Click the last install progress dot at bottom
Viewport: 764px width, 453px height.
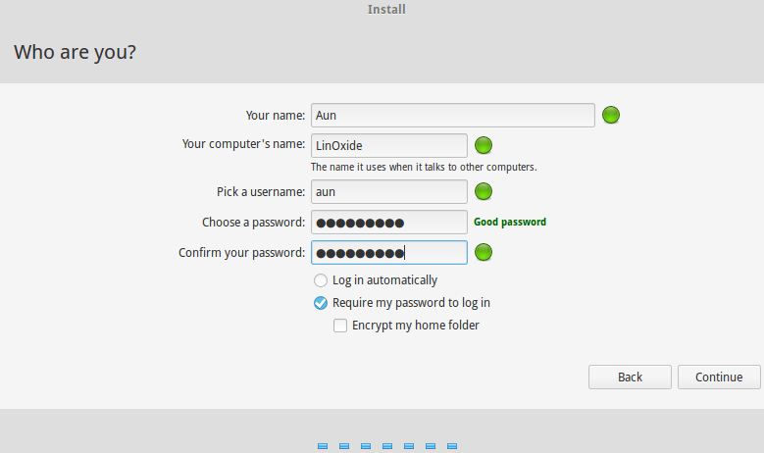pyautogui.click(x=451, y=446)
